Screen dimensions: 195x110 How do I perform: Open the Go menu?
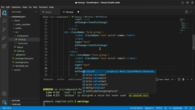point(30,7)
